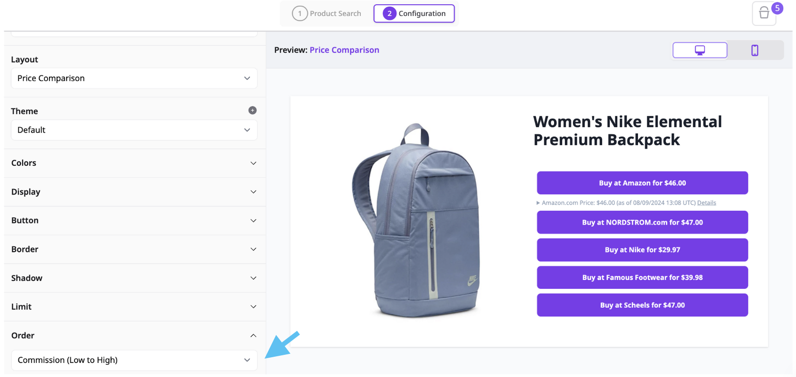Expand the Colors section
Image resolution: width=796 pixels, height=377 pixels.
(x=135, y=163)
